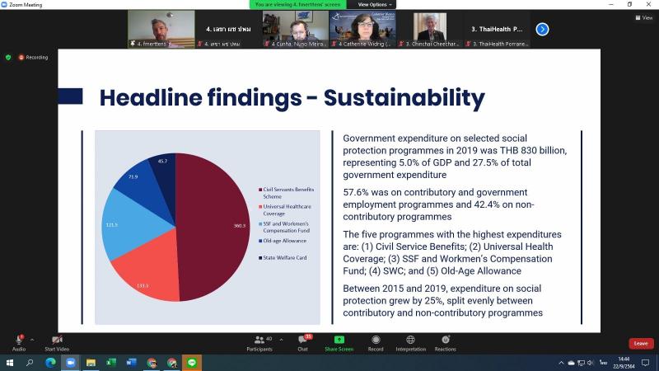Click the View button at top right
This screenshot has height=371, width=659.
[x=644, y=17]
